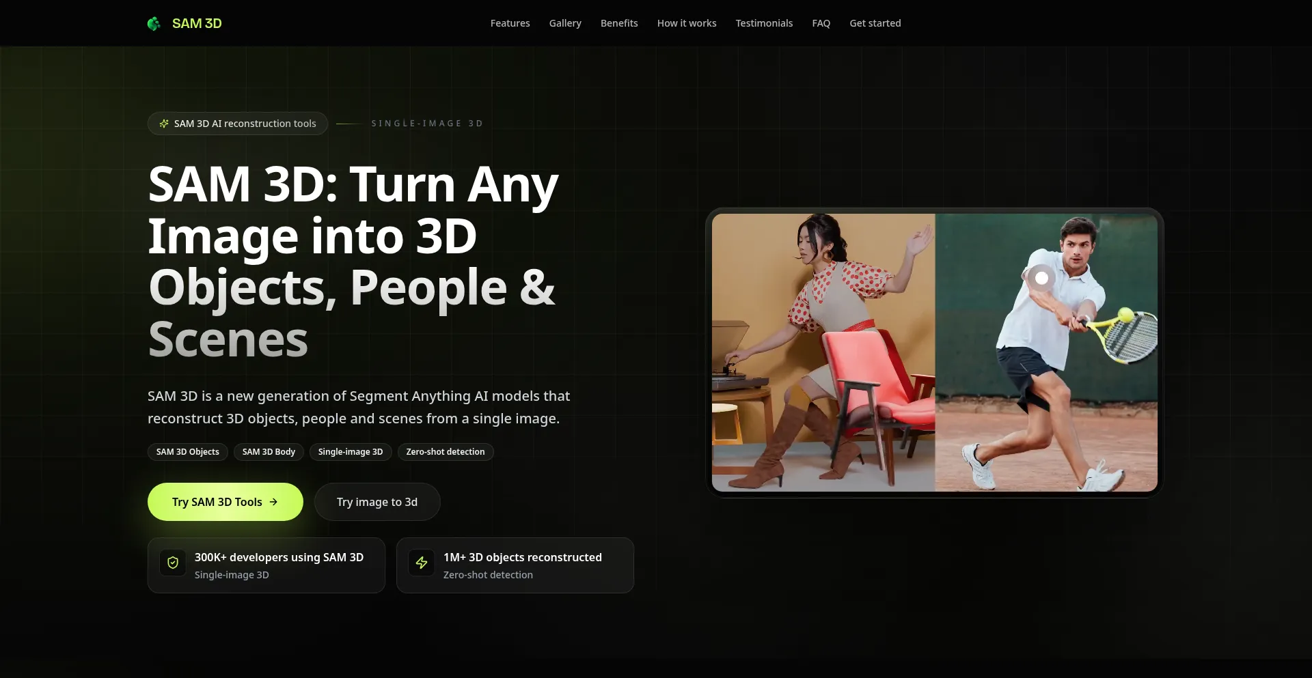
Task: Open the FAQ nav link
Action: [821, 23]
